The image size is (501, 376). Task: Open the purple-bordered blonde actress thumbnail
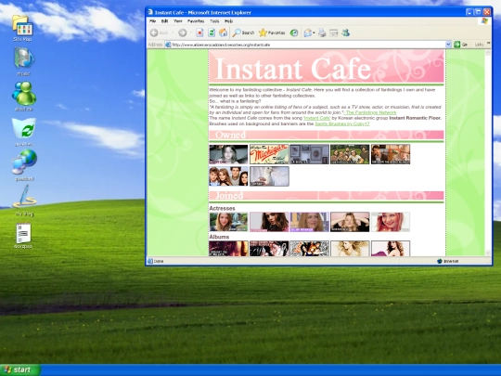(x=310, y=222)
